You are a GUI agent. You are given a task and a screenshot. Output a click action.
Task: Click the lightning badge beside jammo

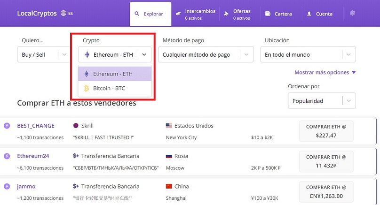(x=7, y=186)
